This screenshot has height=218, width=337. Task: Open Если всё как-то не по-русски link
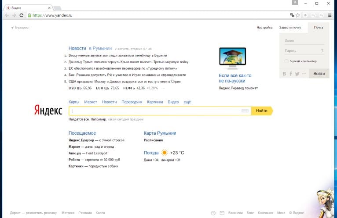point(235,78)
